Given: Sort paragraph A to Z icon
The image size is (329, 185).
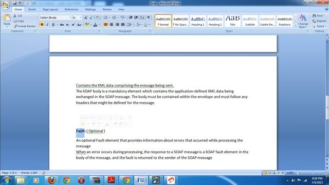Looking at the screenshot, I should 142,17.
